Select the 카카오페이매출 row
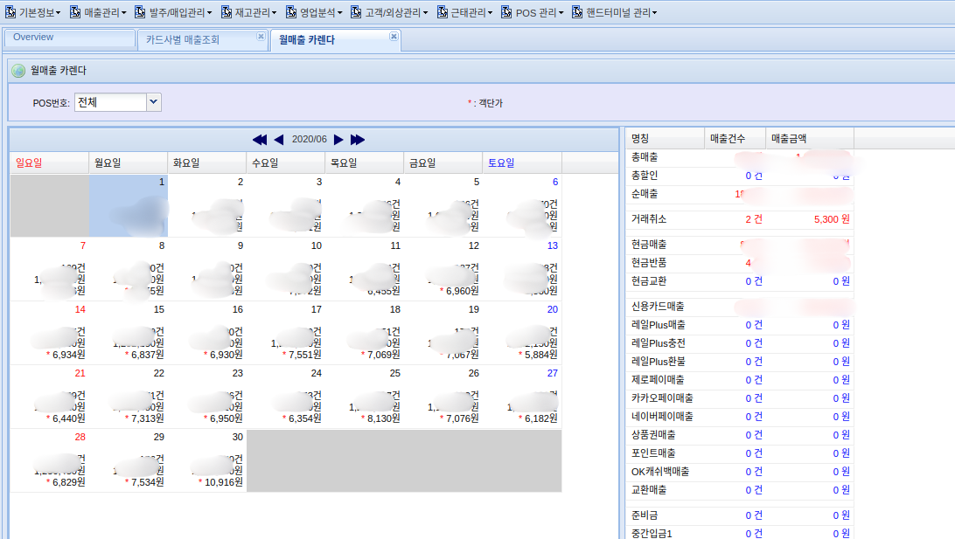The width and height of the screenshot is (955, 539). pos(740,397)
